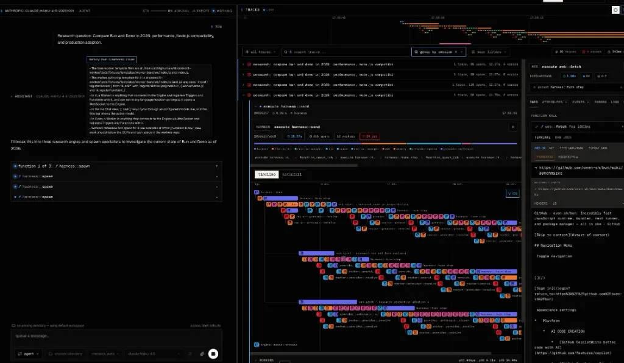Switch to the timeline tab
The image size is (624, 363).
click(x=266, y=175)
